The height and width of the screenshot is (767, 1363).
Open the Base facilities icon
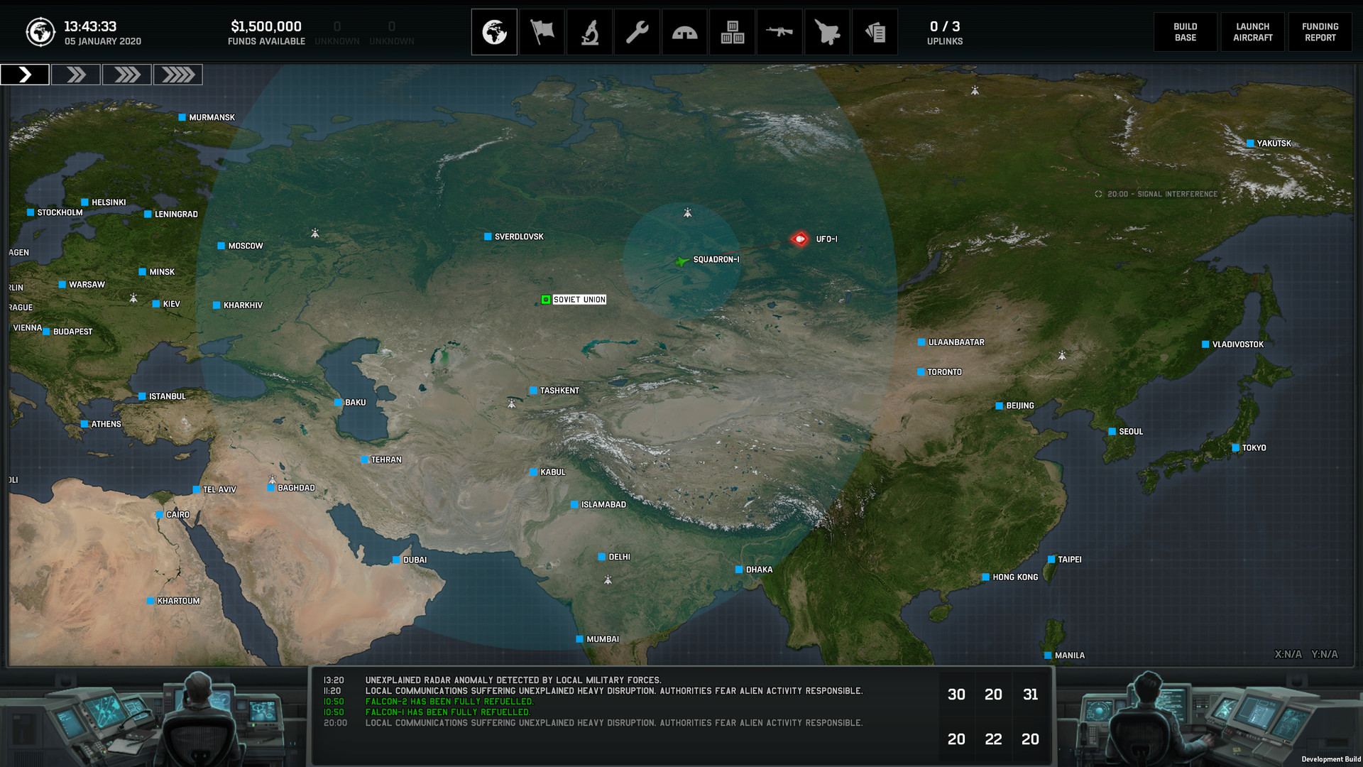click(684, 31)
